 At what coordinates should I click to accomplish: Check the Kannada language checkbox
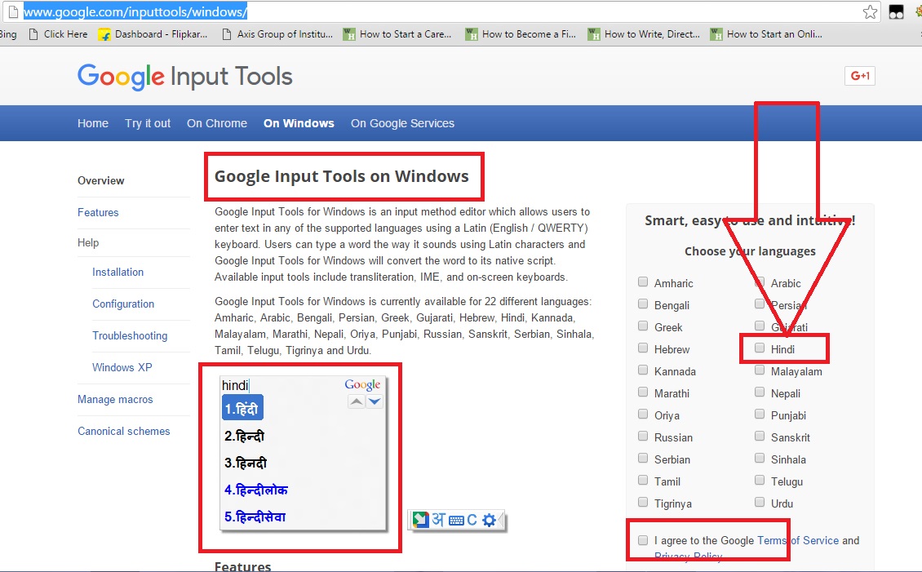(x=643, y=370)
